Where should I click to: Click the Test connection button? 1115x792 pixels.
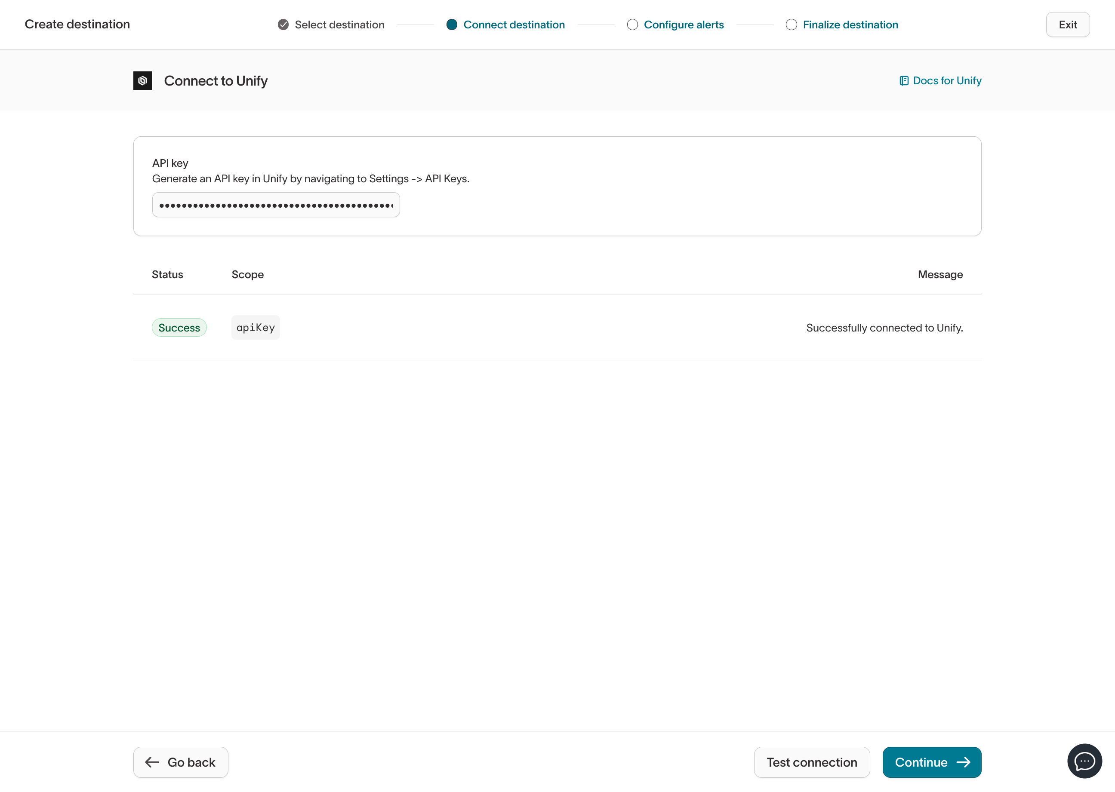click(811, 762)
